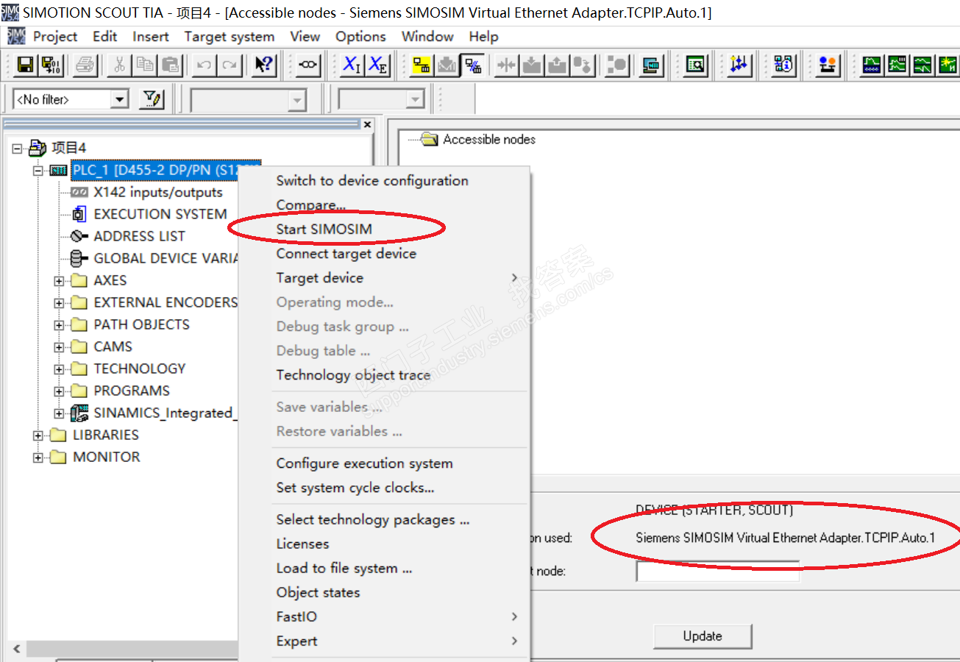960x662 pixels.
Task: Click the blue XE toolbar icon
Action: 378,65
